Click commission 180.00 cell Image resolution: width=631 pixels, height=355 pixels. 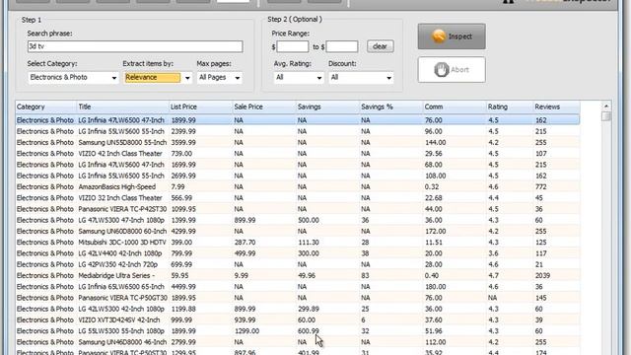coord(435,287)
